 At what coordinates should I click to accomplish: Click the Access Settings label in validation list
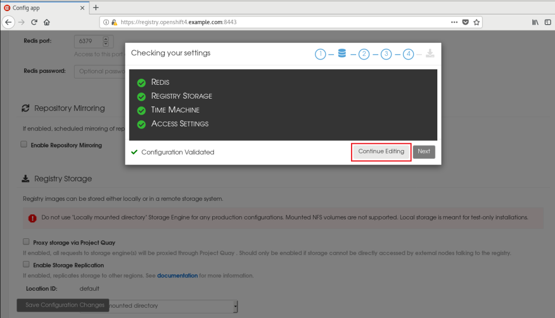(180, 123)
